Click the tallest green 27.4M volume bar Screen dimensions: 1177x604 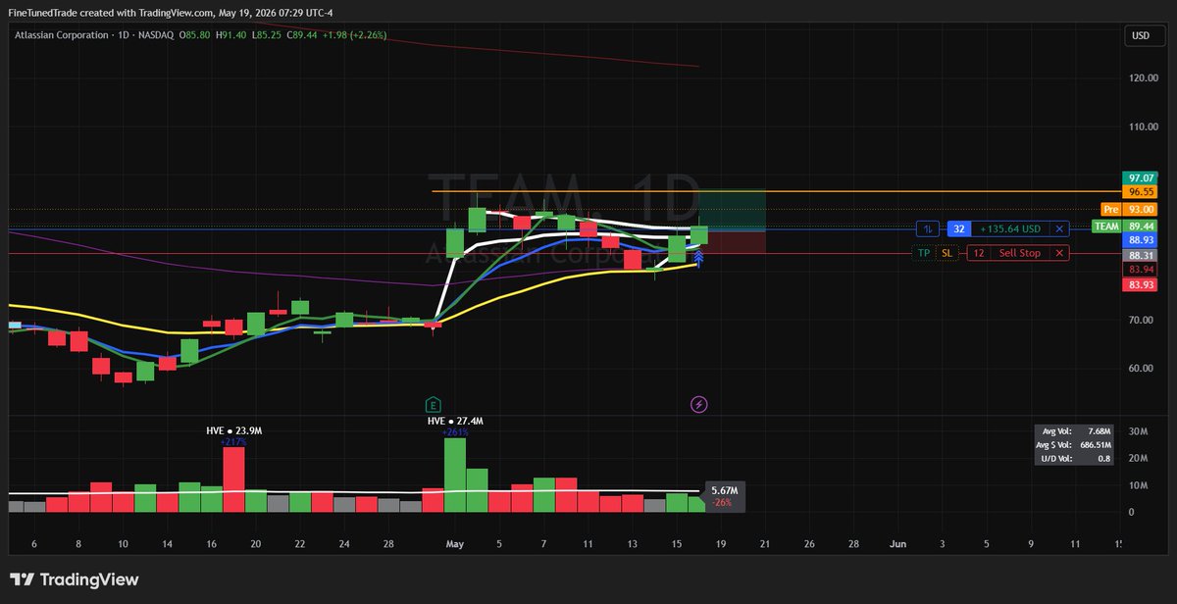pos(455,475)
